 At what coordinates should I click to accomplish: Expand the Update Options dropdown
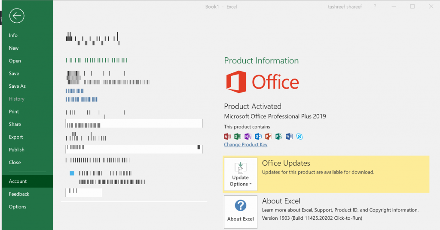[240, 174]
